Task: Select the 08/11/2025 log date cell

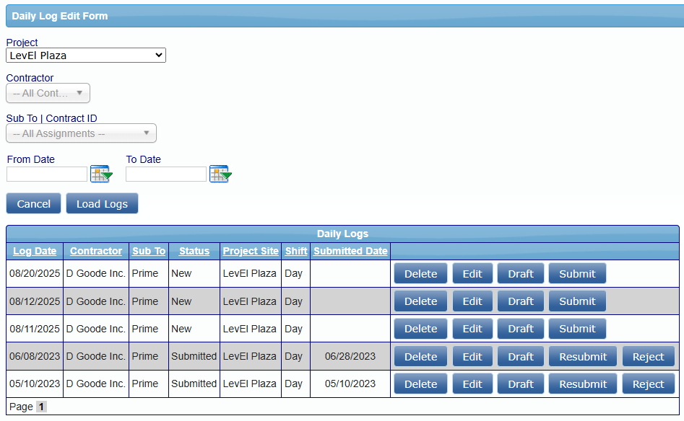Action: click(35, 329)
